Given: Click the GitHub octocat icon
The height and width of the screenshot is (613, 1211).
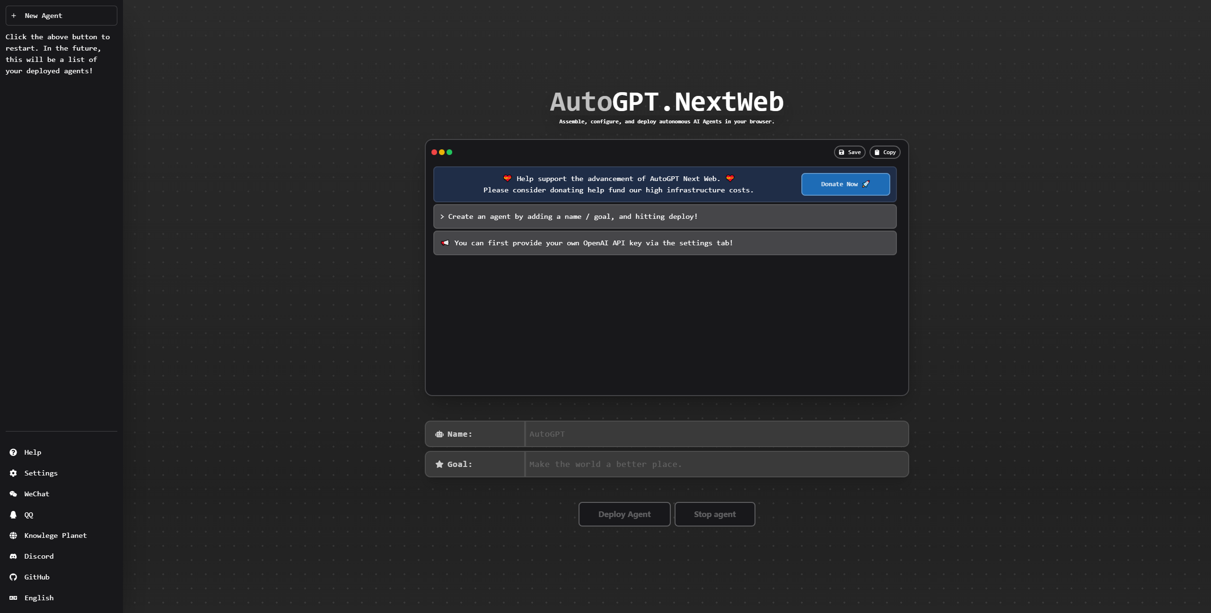Looking at the screenshot, I should coord(13,577).
